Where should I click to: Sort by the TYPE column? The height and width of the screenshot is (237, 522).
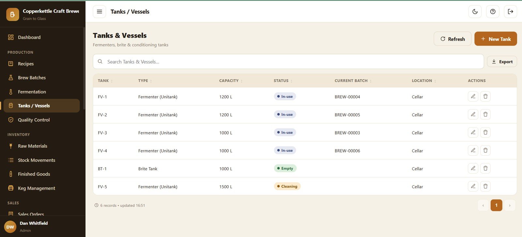tap(145, 81)
